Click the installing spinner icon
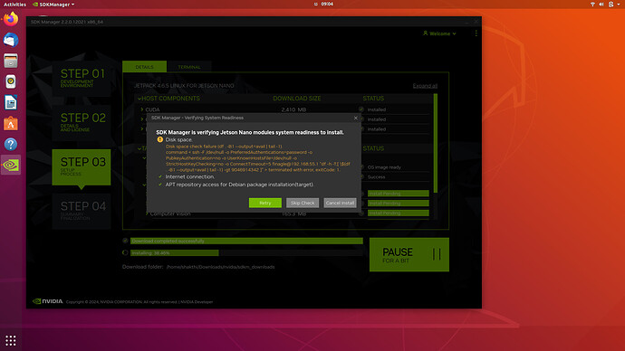This screenshot has height=351, width=625. click(x=125, y=252)
